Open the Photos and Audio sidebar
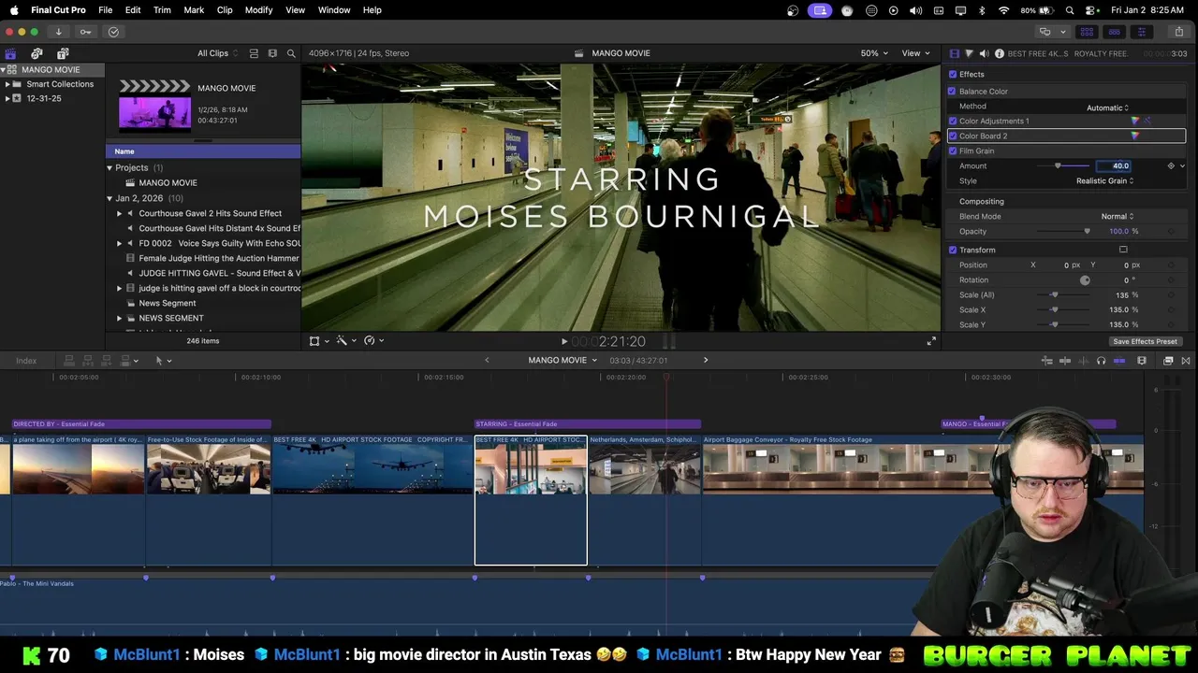 click(x=37, y=53)
